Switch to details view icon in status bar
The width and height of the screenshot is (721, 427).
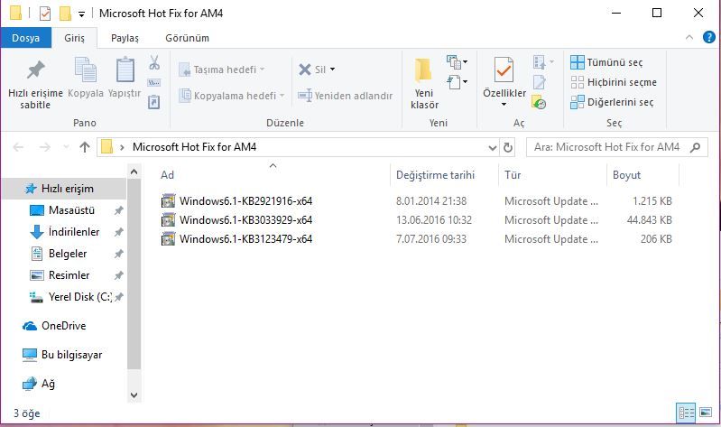pyautogui.click(x=686, y=413)
